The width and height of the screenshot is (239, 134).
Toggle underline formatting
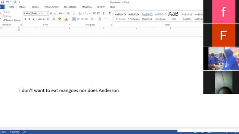click(x=34, y=19)
